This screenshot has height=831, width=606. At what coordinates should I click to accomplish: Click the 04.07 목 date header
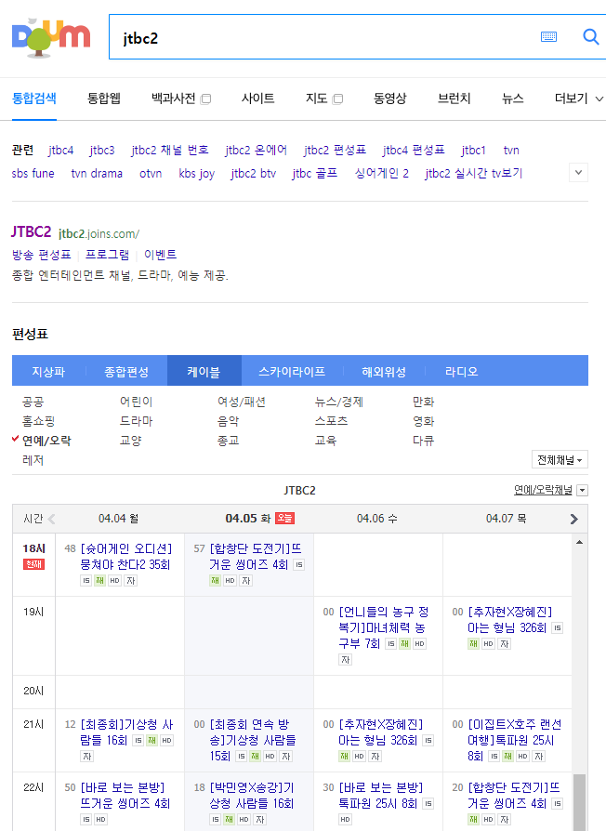(x=507, y=519)
